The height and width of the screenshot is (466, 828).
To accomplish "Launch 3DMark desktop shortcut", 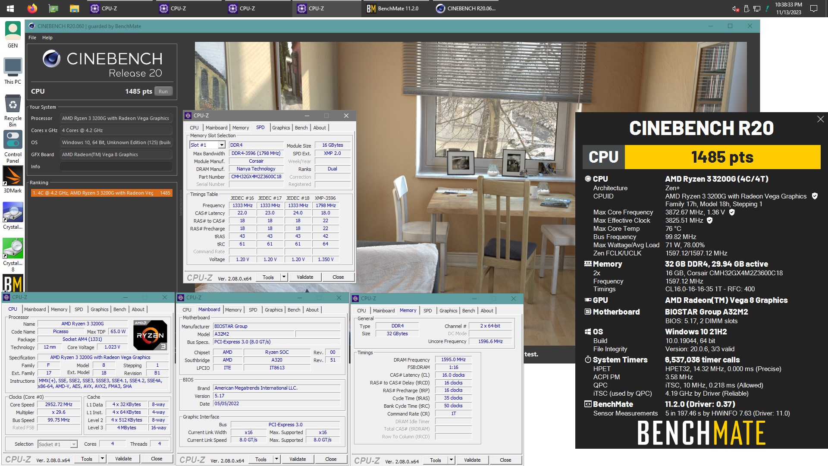I will pos(13,180).
